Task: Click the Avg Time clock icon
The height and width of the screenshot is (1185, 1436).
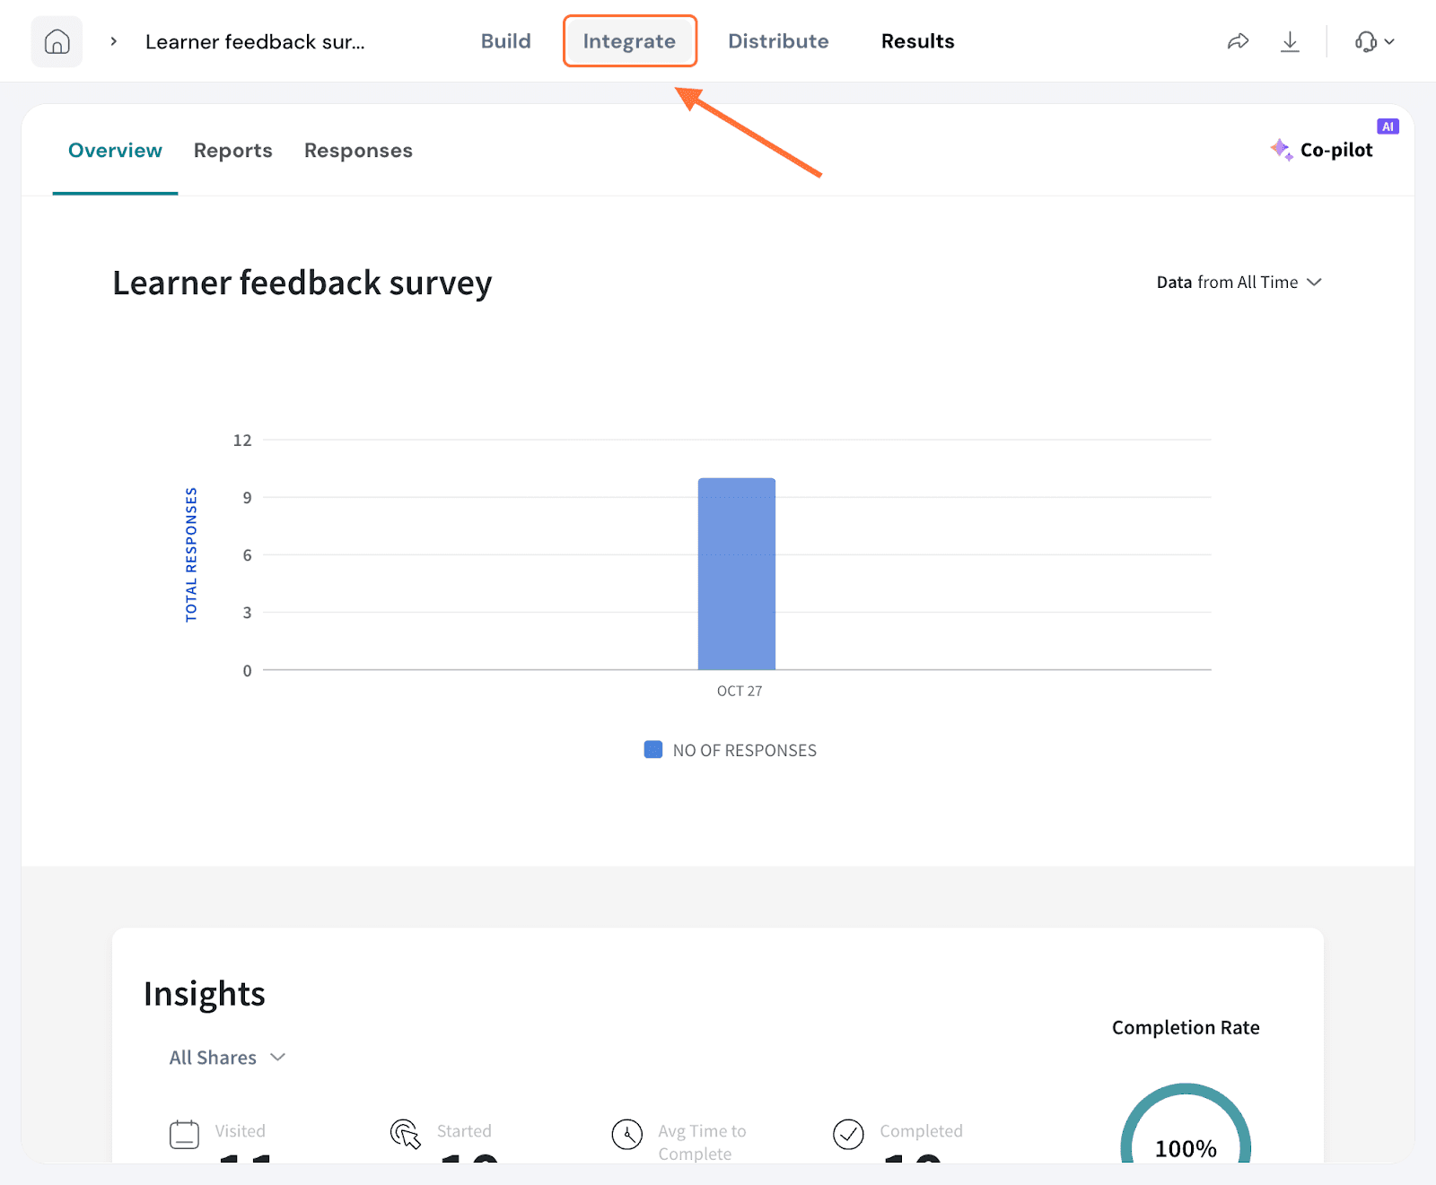Action: point(627,1135)
